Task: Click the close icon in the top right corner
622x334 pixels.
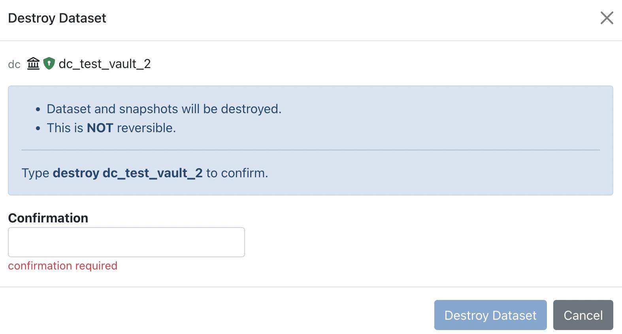Action: pos(607,18)
